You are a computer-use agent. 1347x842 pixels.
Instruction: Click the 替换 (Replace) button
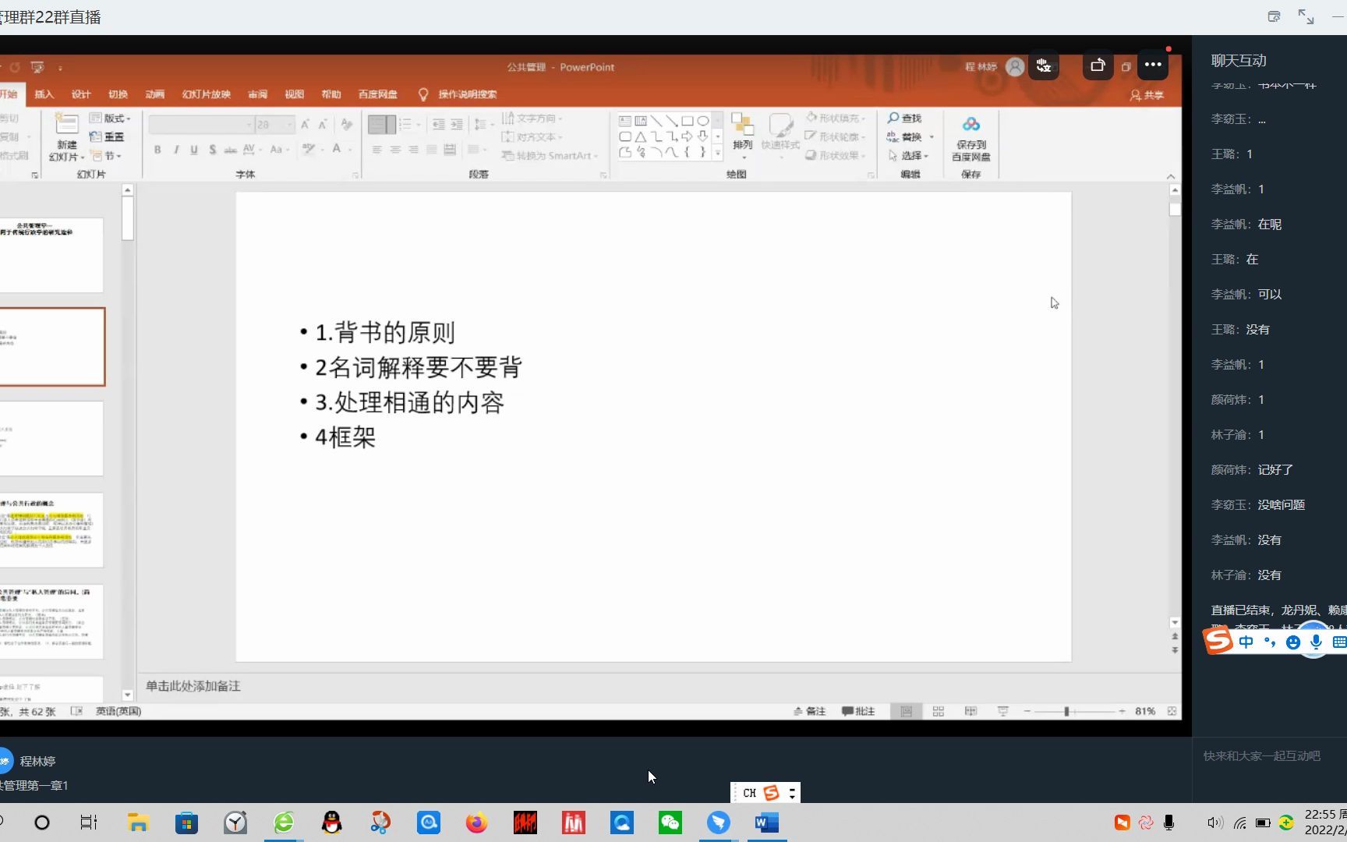click(905, 137)
